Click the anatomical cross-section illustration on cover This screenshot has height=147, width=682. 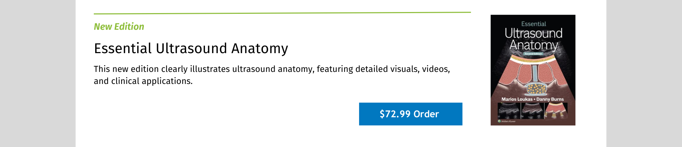coord(533,75)
